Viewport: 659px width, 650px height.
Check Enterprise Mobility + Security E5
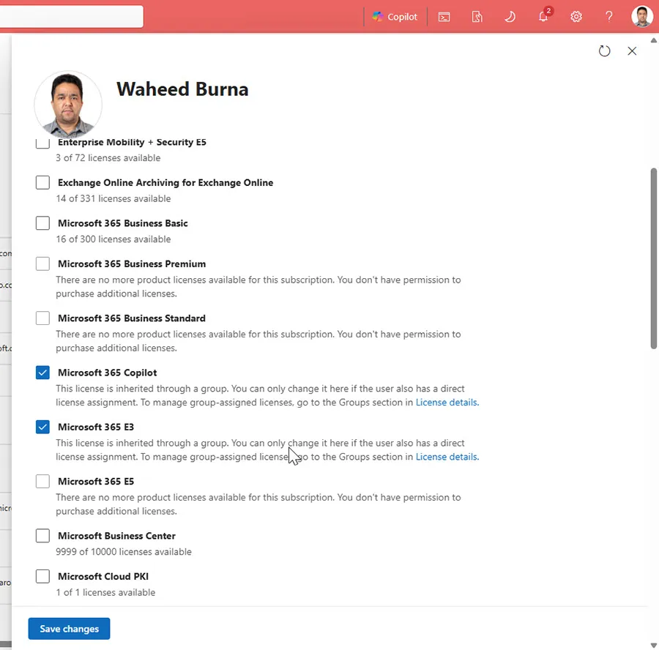pyautogui.click(x=42, y=143)
